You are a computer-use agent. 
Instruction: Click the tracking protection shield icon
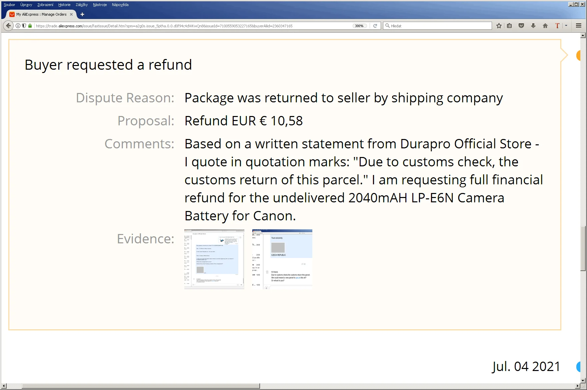tap(24, 26)
